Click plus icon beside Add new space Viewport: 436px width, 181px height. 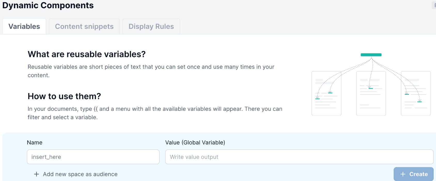(36, 174)
